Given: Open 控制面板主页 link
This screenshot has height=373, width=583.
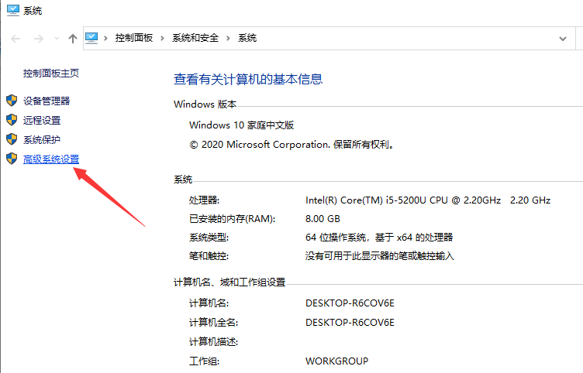Looking at the screenshot, I should 51,73.
